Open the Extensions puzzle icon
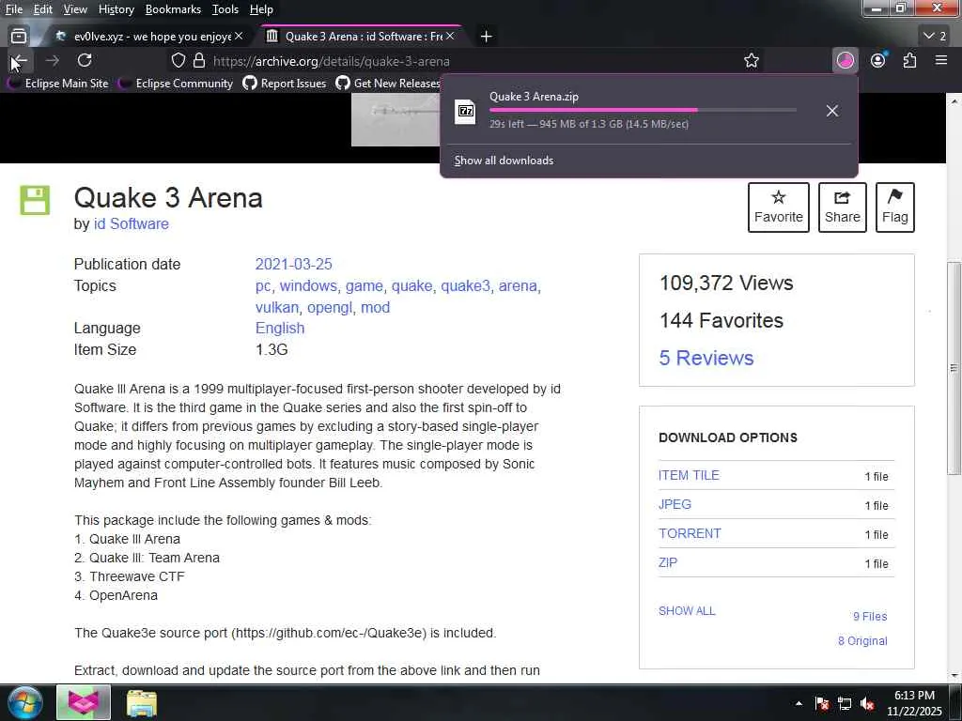962x721 pixels. click(909, 61)
